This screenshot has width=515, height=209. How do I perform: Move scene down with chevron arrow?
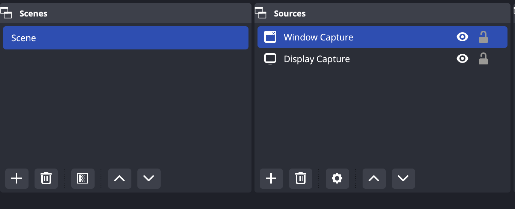pos(149,179)
